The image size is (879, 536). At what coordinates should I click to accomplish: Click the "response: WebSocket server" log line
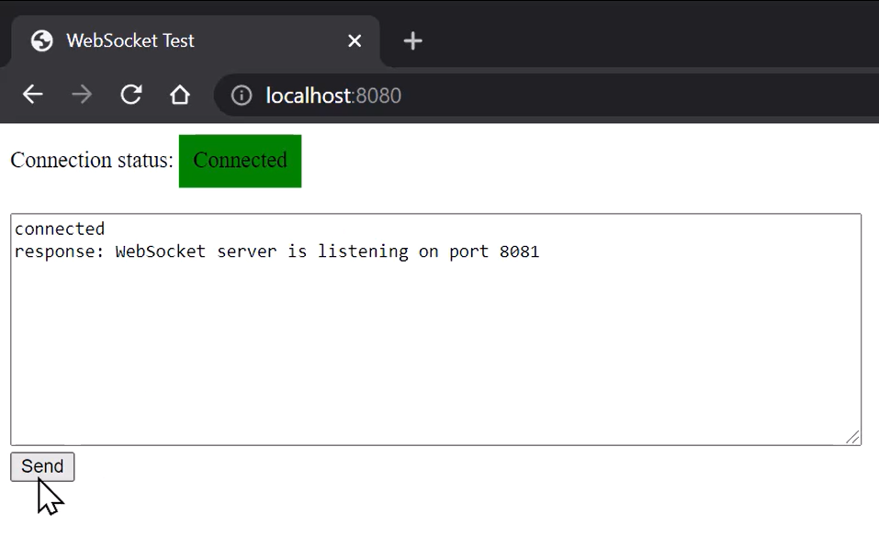click(277, 252)
